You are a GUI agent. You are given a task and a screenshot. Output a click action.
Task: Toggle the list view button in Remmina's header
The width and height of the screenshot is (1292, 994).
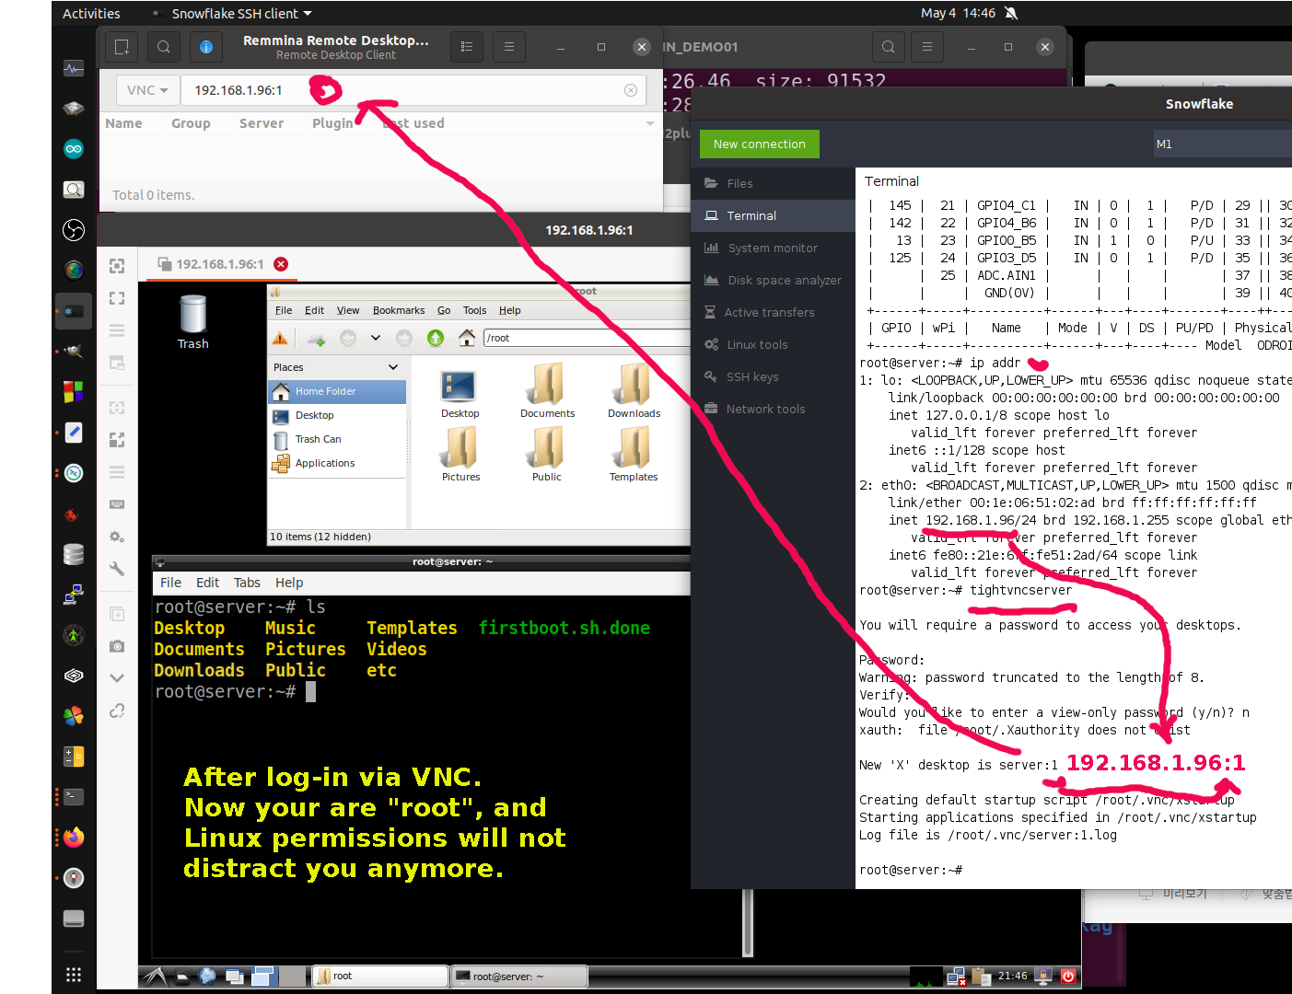click(467, 47)
